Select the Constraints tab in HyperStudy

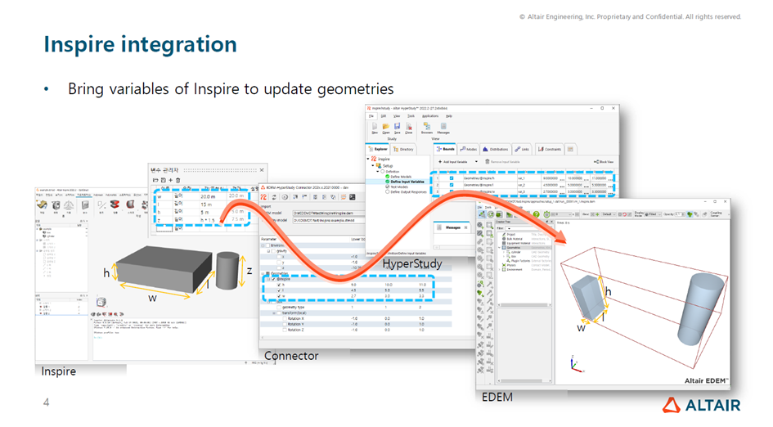(x=550, y=149)
